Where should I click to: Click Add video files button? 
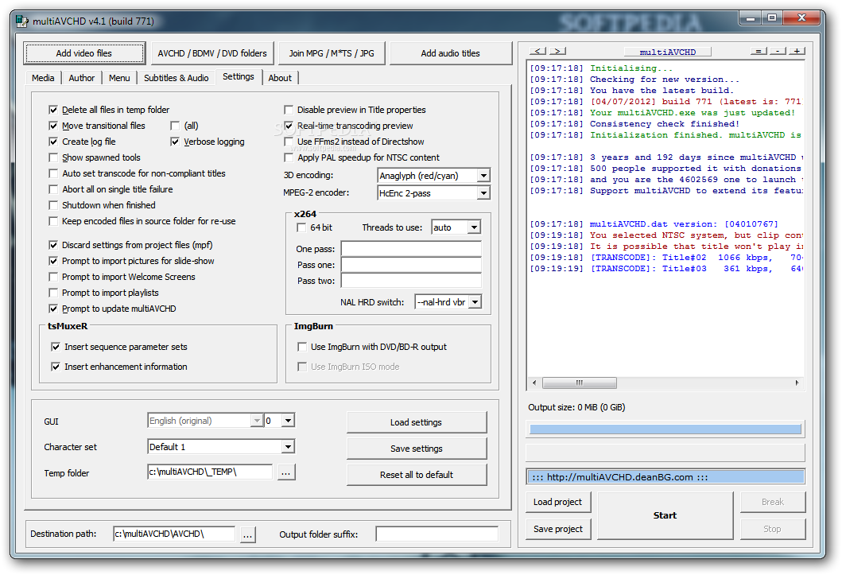click(x=84, y=53)
